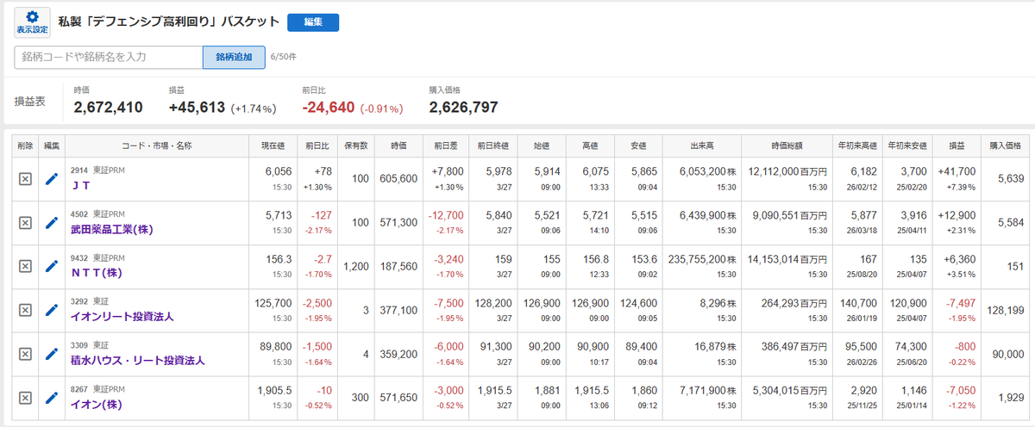Viewport: 1035px width, 427px height.
Task: Remove イオン(株) from the basket
Action: click(x=25, y=398)
